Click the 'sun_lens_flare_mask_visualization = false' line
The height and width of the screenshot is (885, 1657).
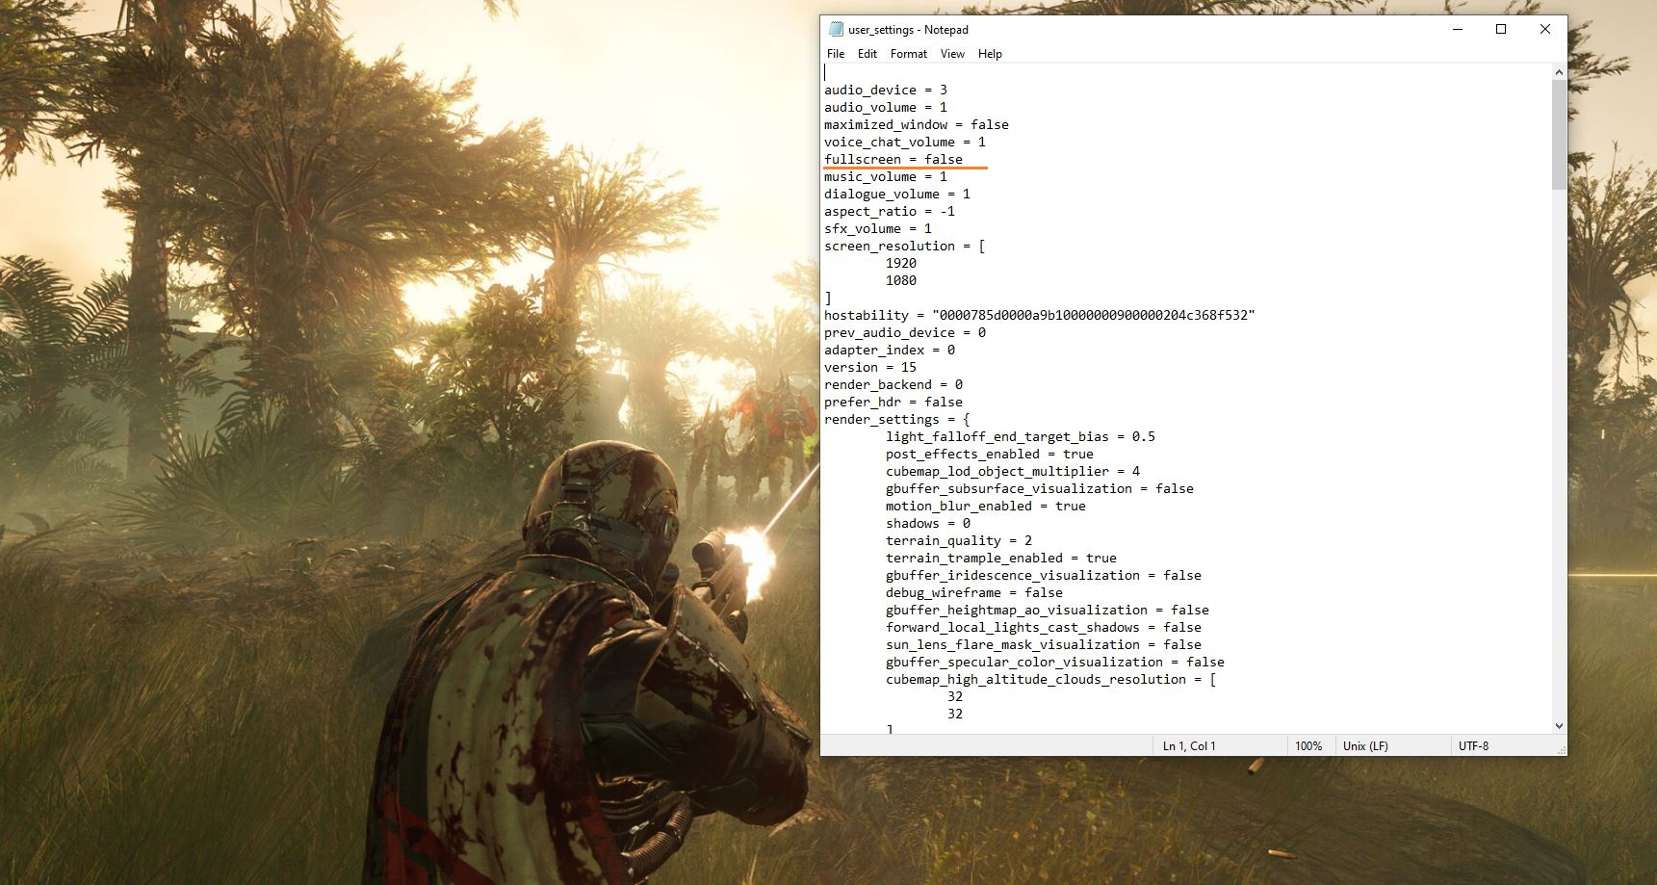1044,644
